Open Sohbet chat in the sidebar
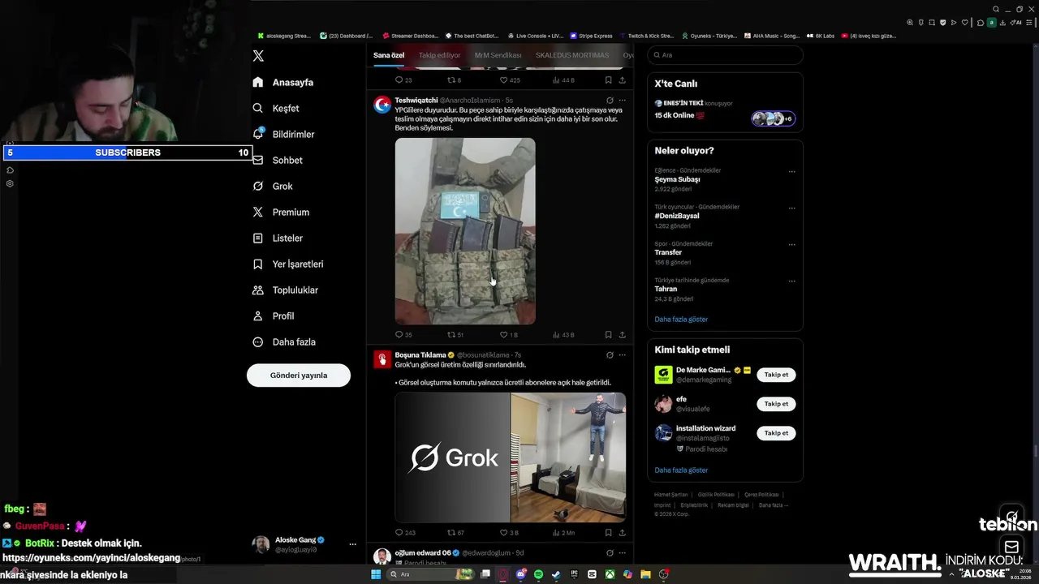 278,160
